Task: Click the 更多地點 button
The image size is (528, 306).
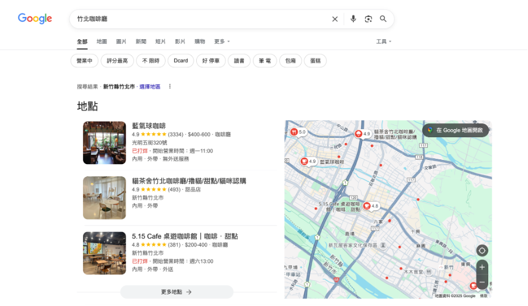Action: click(x=177, y=292)
